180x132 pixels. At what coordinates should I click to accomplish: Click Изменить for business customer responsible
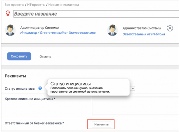[x=101, y=124]
